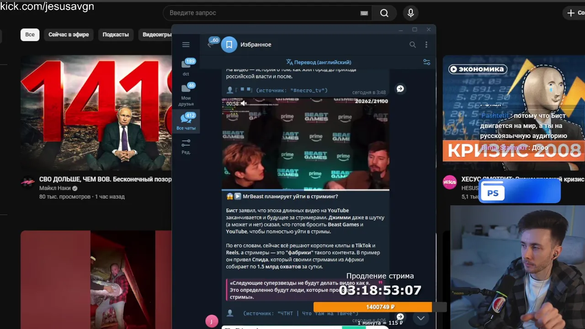Filter by Видеоигры chip
The image size is (585, 329).
tap(155, 35)
